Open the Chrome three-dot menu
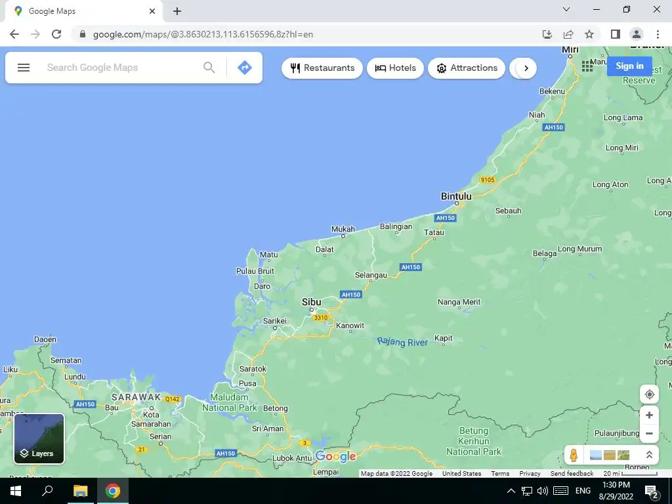 [x=658, y=34]
